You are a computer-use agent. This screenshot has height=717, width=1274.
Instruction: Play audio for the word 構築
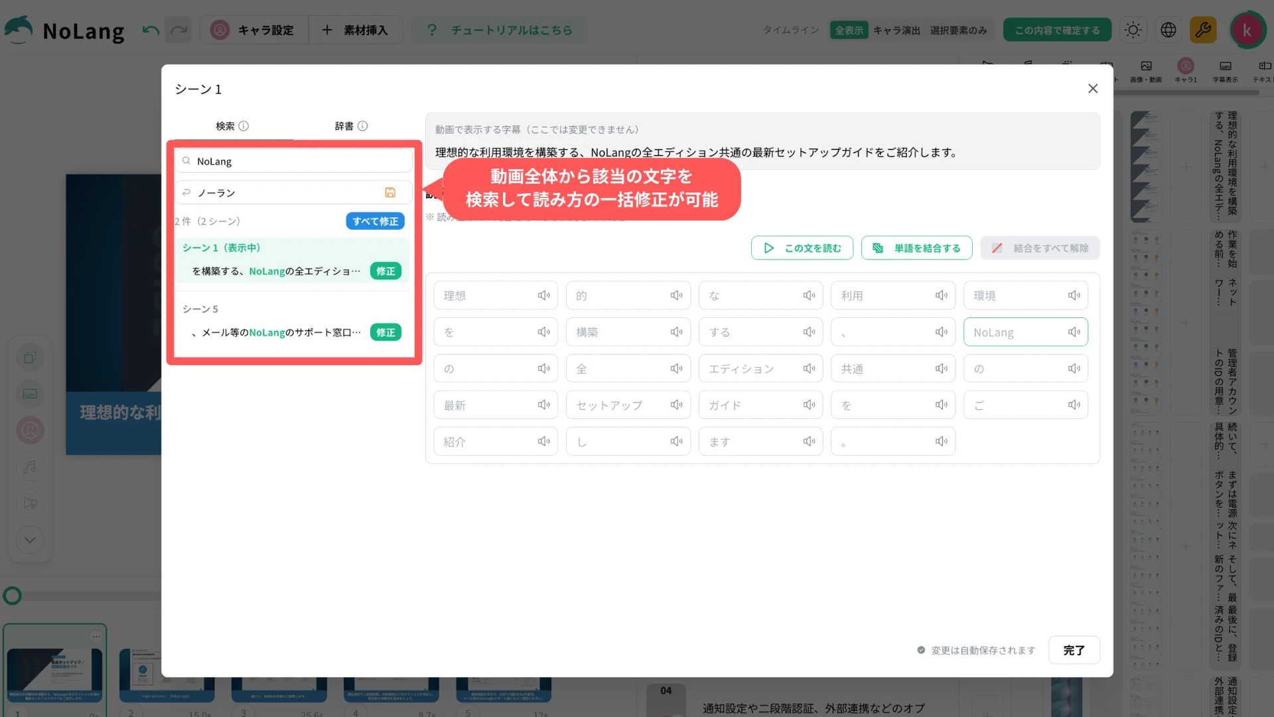676,332
